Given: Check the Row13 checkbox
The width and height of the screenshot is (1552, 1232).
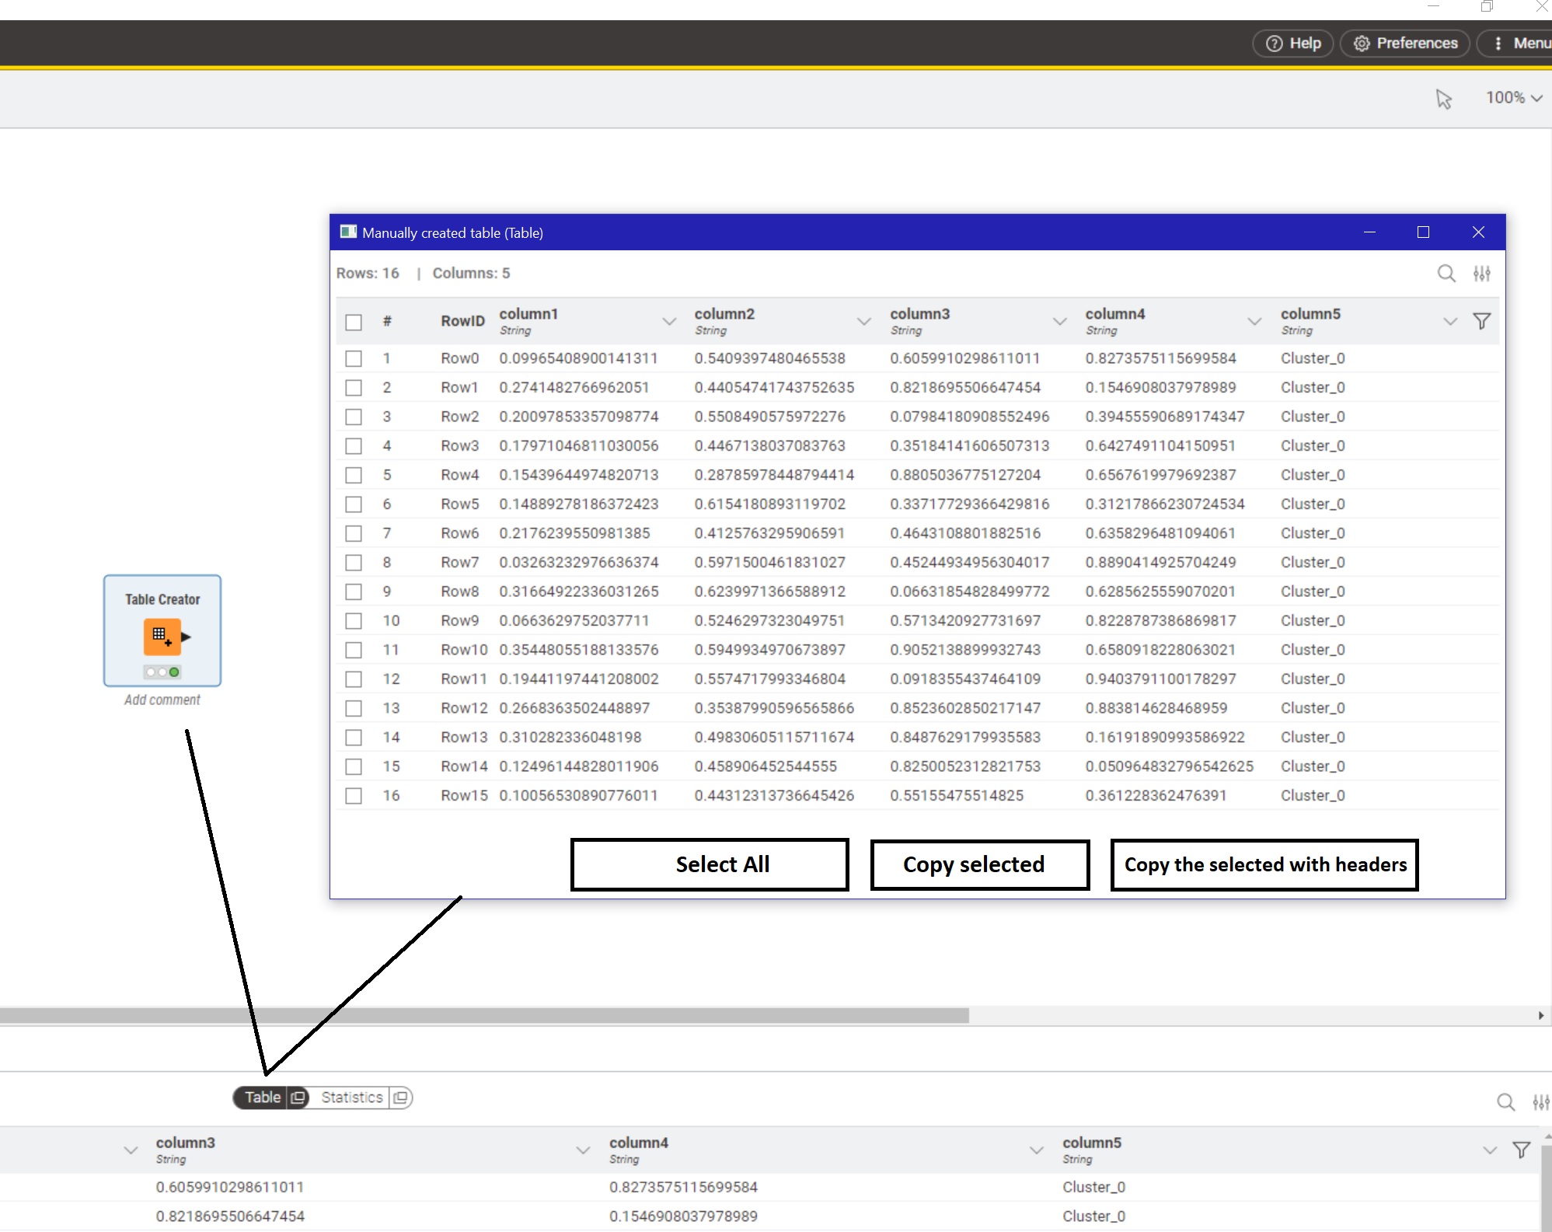Looking at the screenshot, I should 354,737.
